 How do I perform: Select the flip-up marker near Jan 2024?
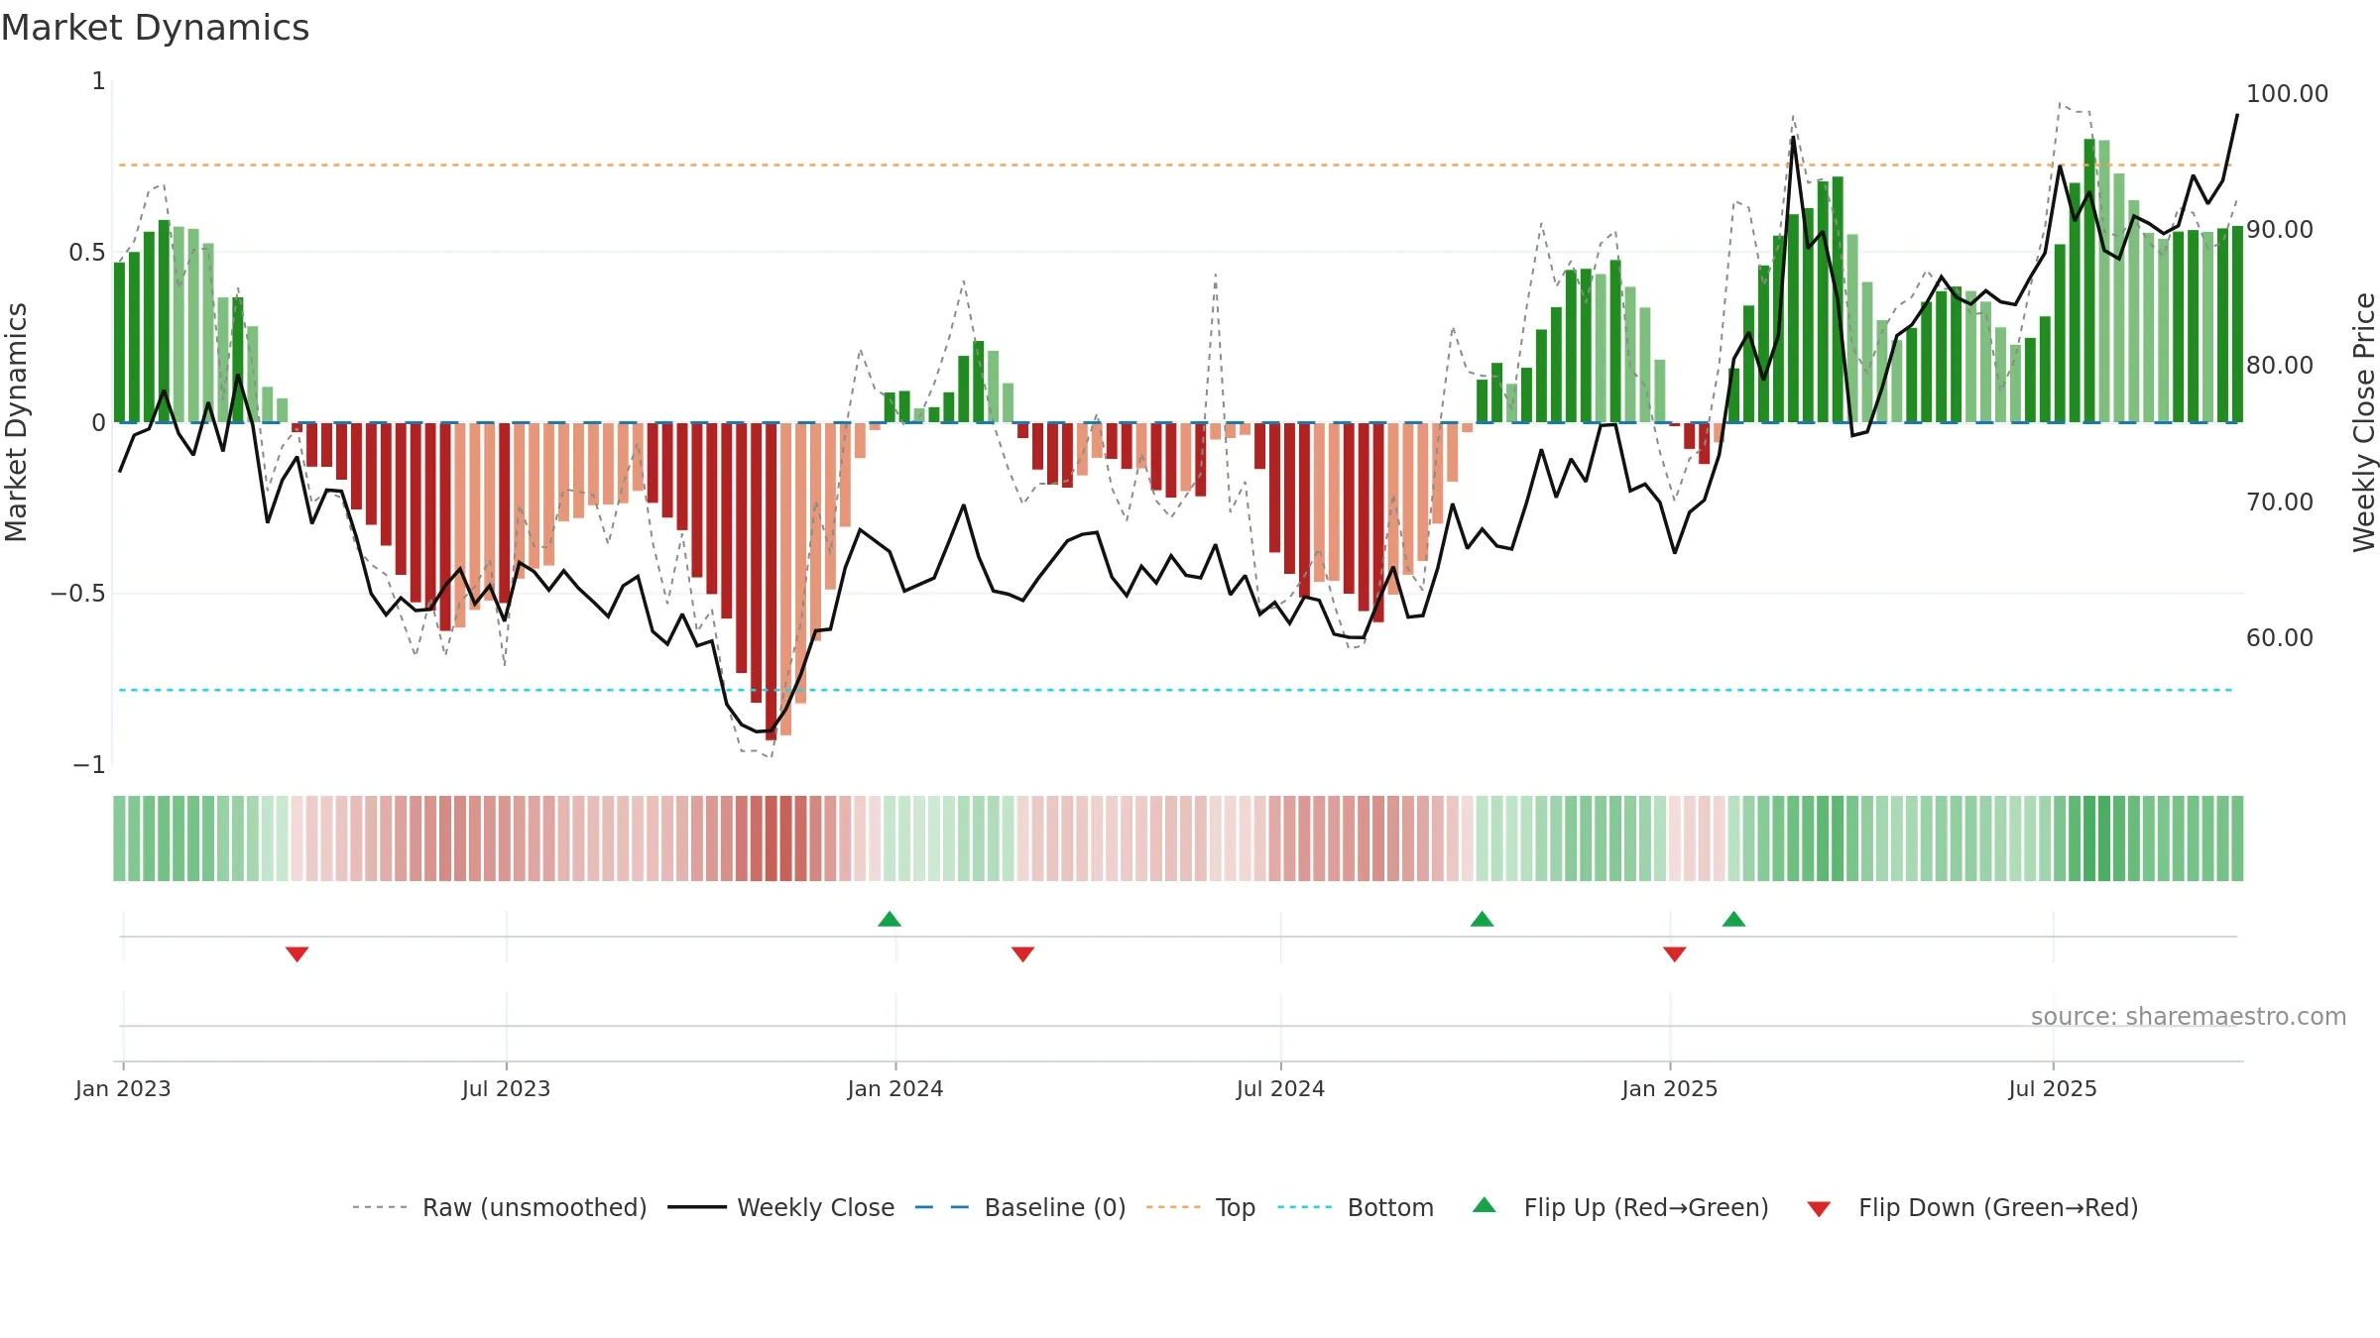(x=890, y=919)
